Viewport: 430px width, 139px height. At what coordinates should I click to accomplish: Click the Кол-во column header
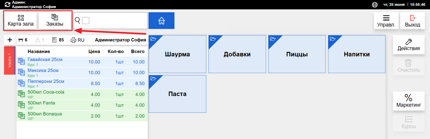[x=116, y=51]
